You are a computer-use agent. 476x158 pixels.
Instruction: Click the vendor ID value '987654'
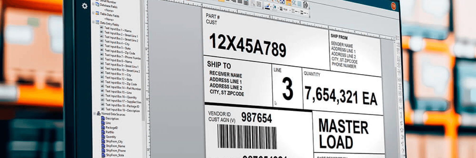[256, 117]
